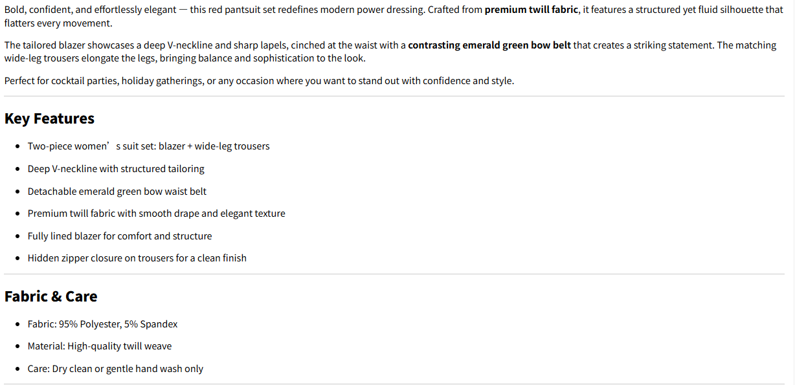The width and height of the screenshot is (795, 385).
Task: Click the "Fabric & Care" heading
Action: click(x=50, y=296)
